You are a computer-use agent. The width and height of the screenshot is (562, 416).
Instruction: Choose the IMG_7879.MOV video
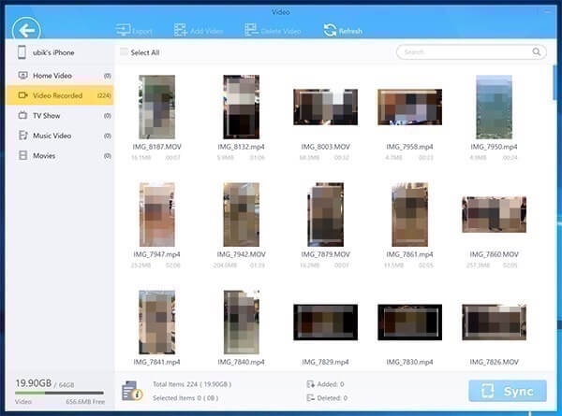click(325, 214)
